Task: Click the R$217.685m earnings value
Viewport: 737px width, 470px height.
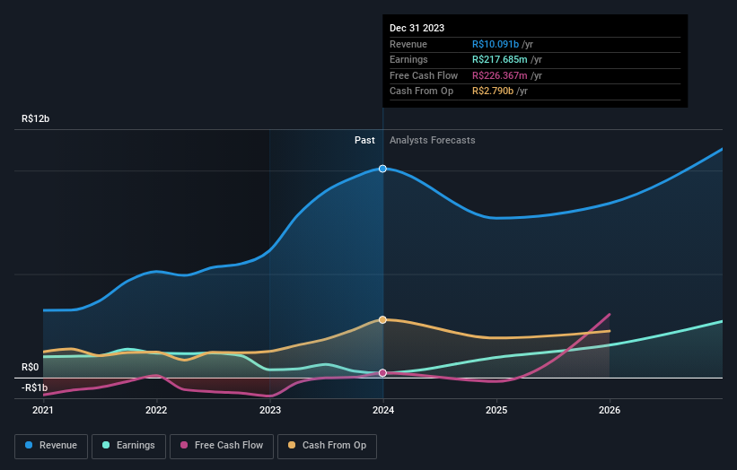Action: (x=500, y=59)
